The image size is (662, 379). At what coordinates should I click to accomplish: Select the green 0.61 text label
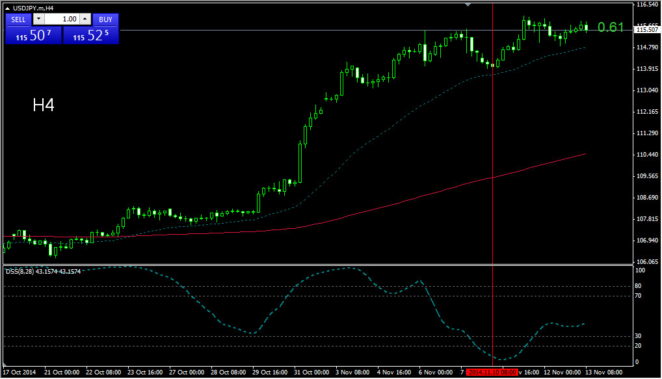tap(611, 27)
